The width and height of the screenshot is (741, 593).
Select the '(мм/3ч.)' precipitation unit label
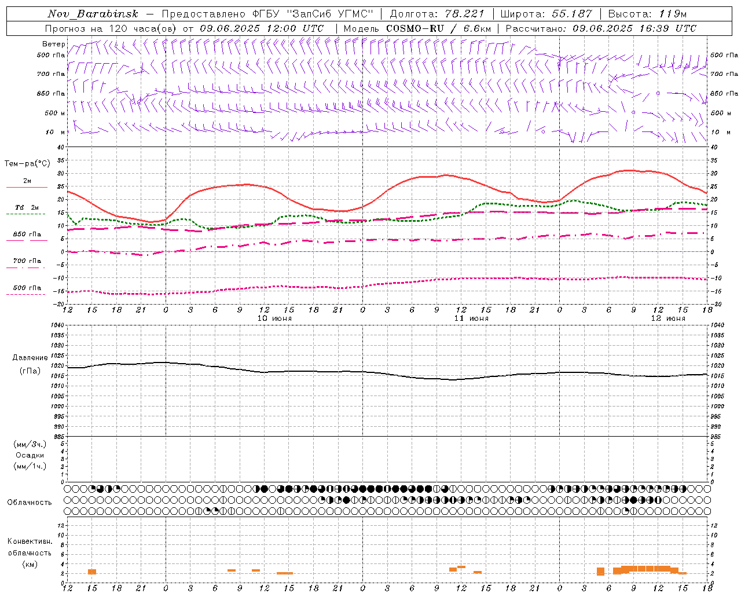click(30, 444)
